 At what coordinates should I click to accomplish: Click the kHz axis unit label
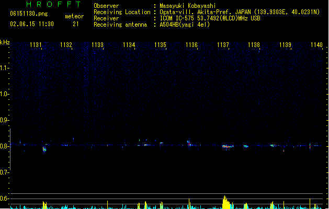pos(5,42)
